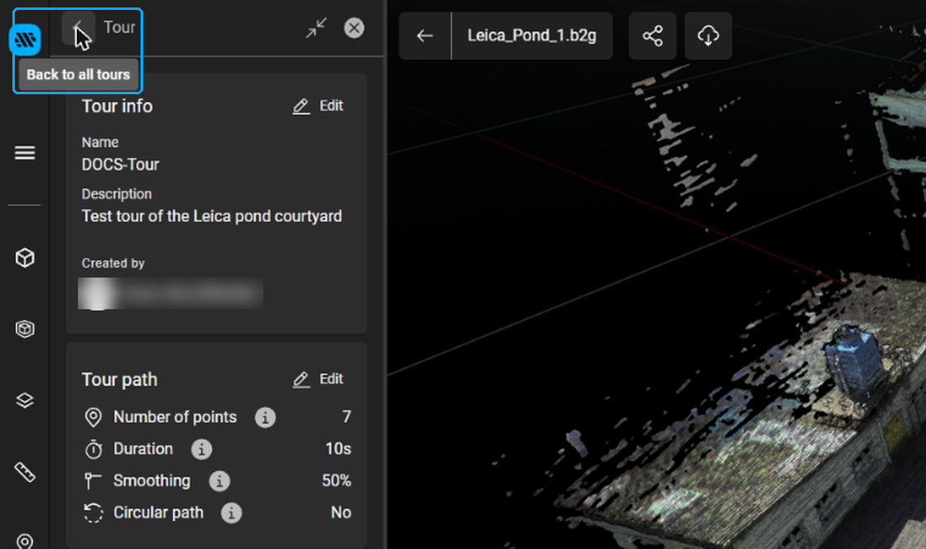Show info about Duration
The width and height of the screenshot is (926, 549).
point(202,449)
